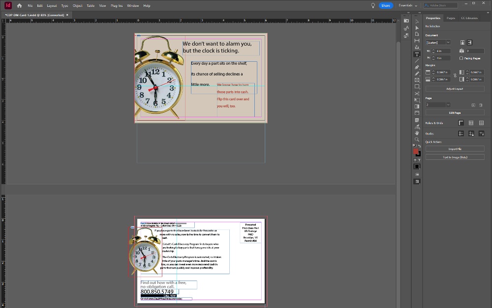
Task: Click the delete page trash icon
Action: coord(481,105)
